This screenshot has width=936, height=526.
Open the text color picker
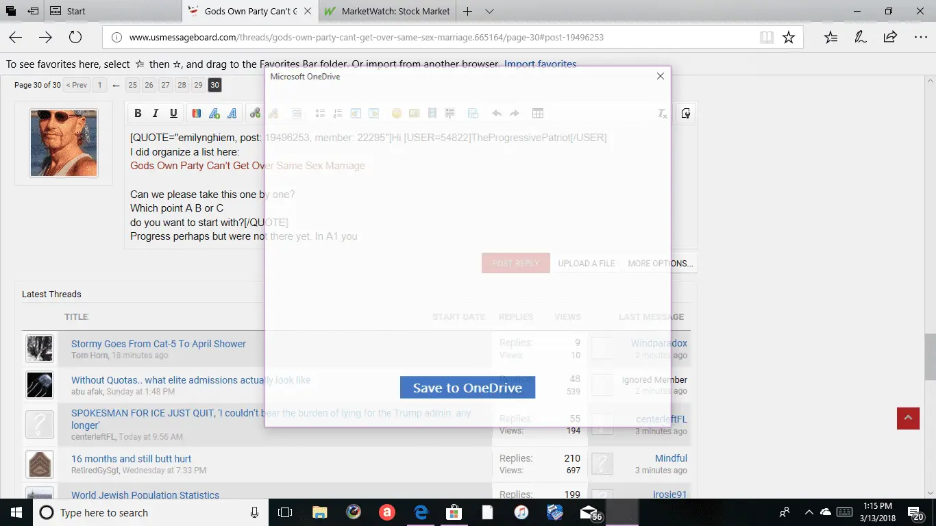[x=196, y=114]
